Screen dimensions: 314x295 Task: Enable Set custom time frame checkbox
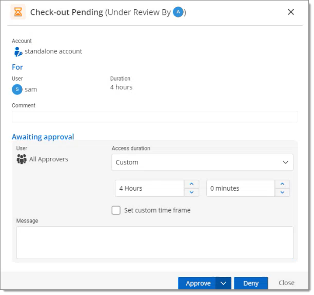coord(116,210)
